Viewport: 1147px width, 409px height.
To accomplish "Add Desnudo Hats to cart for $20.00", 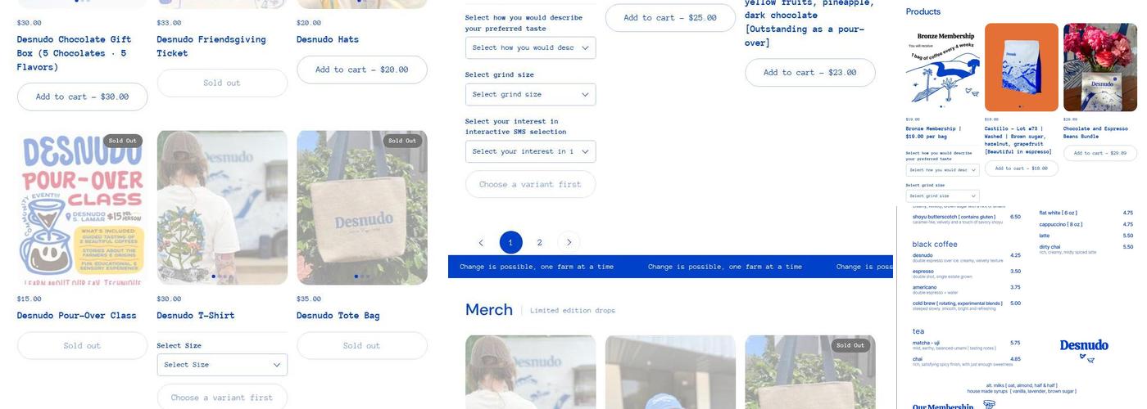I will click(362, 70).
